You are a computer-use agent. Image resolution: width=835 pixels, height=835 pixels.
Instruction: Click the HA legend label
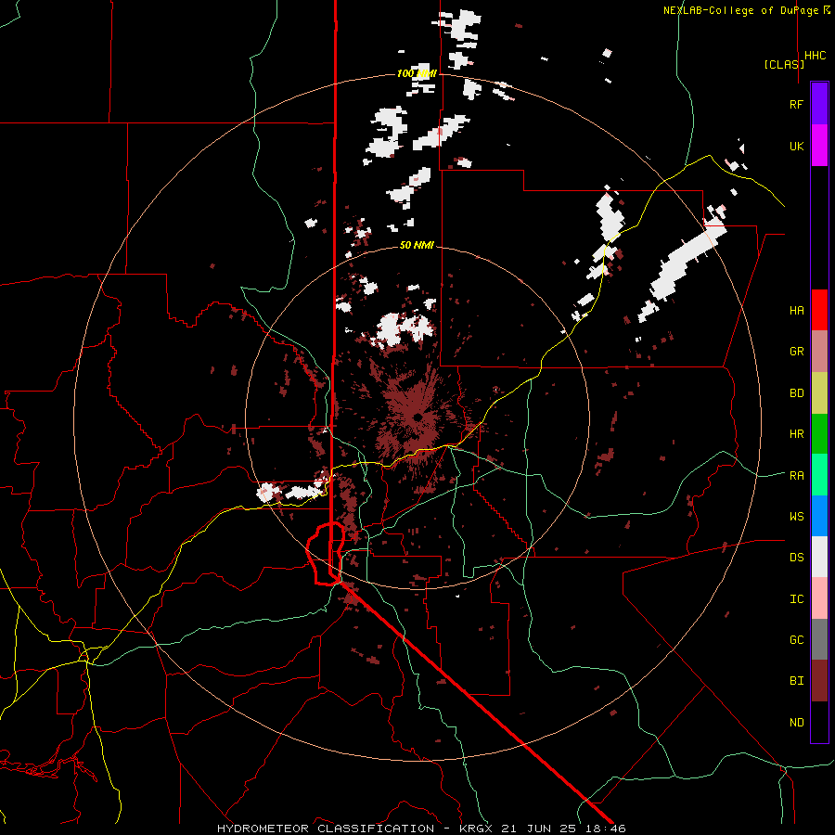(796, 310)
